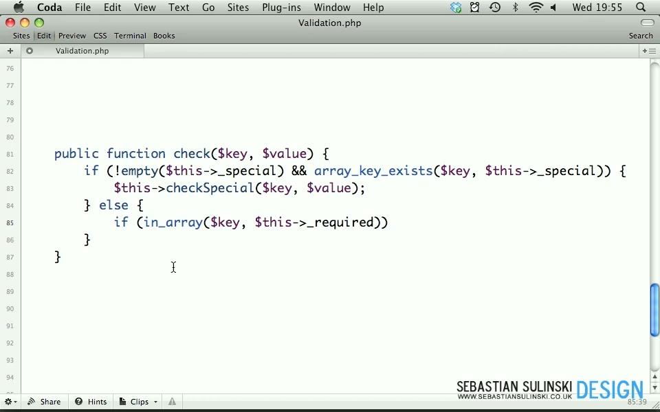Click the alarm clock menu bar icon
Viewport: 660px width, 412px height.
click(475, 7)
